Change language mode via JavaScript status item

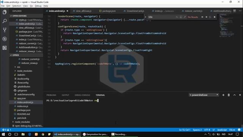pyautogui.click(x=222, y=130)
